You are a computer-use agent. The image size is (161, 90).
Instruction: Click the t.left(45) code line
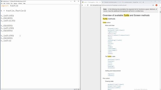pyautogui.click(x=7, y=16)
